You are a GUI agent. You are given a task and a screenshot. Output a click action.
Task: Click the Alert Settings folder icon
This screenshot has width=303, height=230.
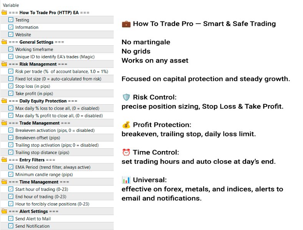click(x=4, y=211)
